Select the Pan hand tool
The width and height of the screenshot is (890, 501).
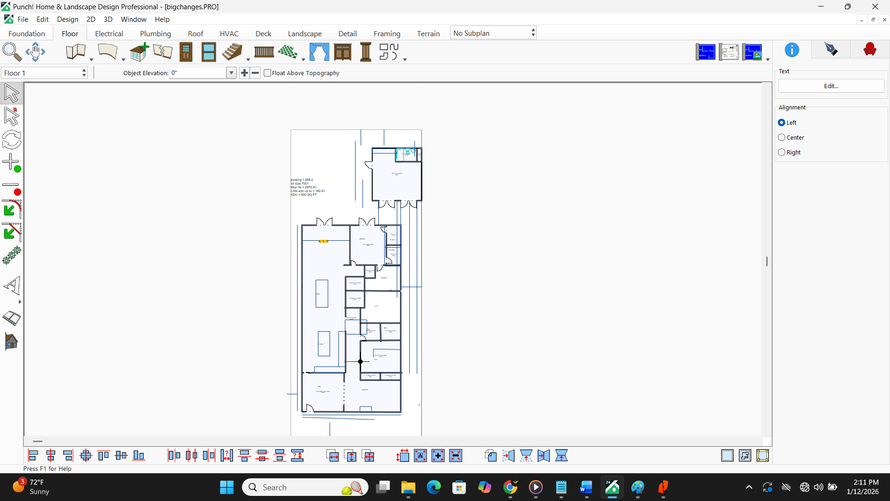tap(35, 51)
